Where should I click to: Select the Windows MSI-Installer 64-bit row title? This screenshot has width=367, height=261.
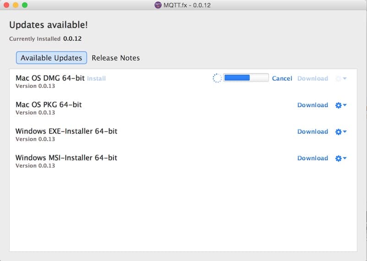coord(66,158)
